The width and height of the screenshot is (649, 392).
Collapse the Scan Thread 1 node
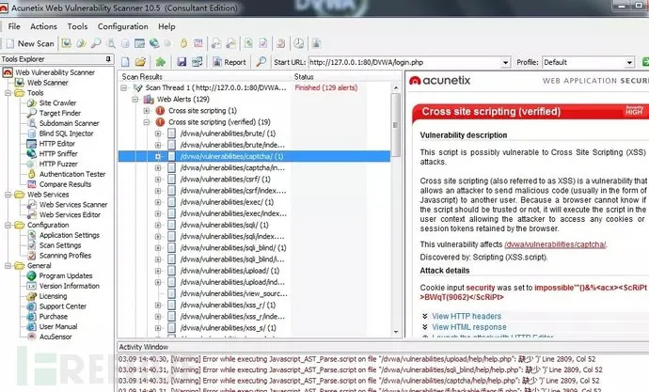(x=124, y=87)
